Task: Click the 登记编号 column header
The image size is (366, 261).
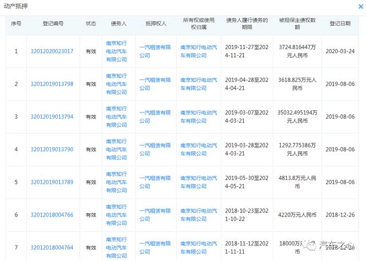Action: (53, 23)
